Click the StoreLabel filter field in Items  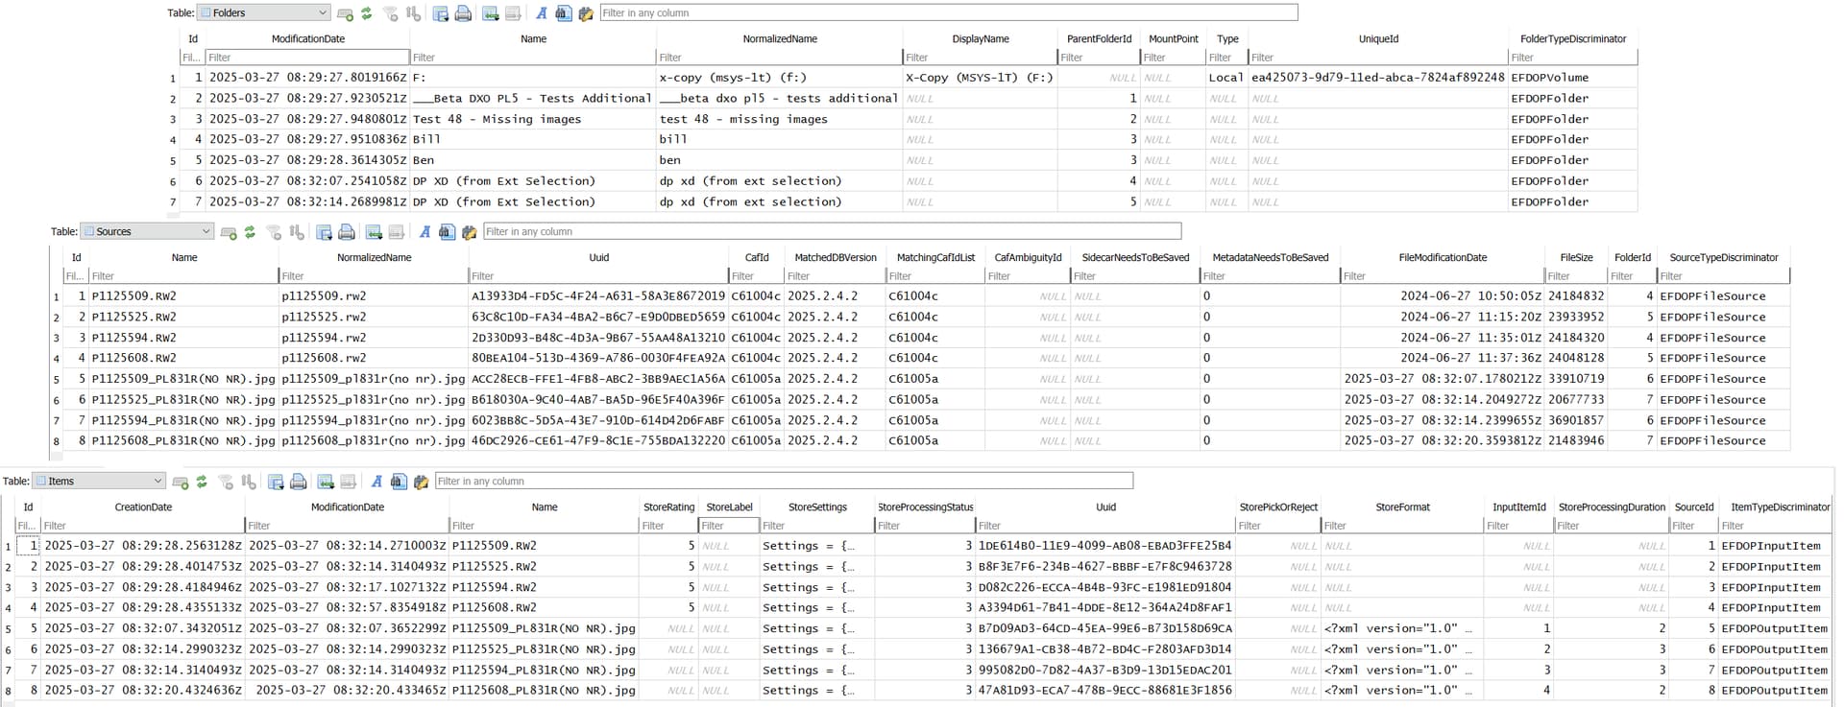(729, 526)
